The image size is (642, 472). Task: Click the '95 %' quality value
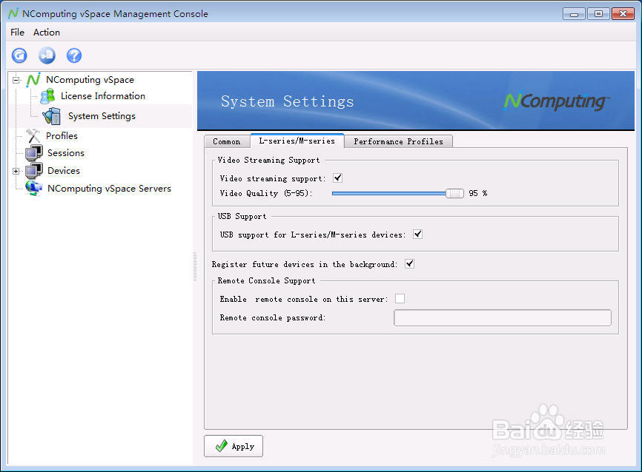coord(478,193)
